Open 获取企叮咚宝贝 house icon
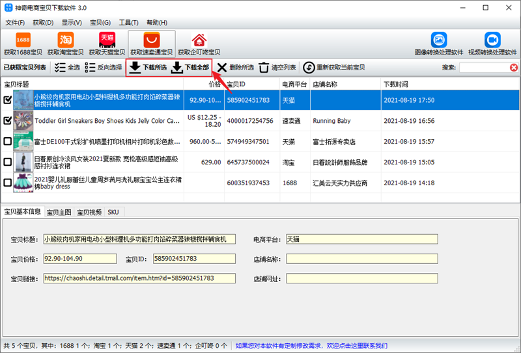 pyautogui.click(x=199, y=44)
